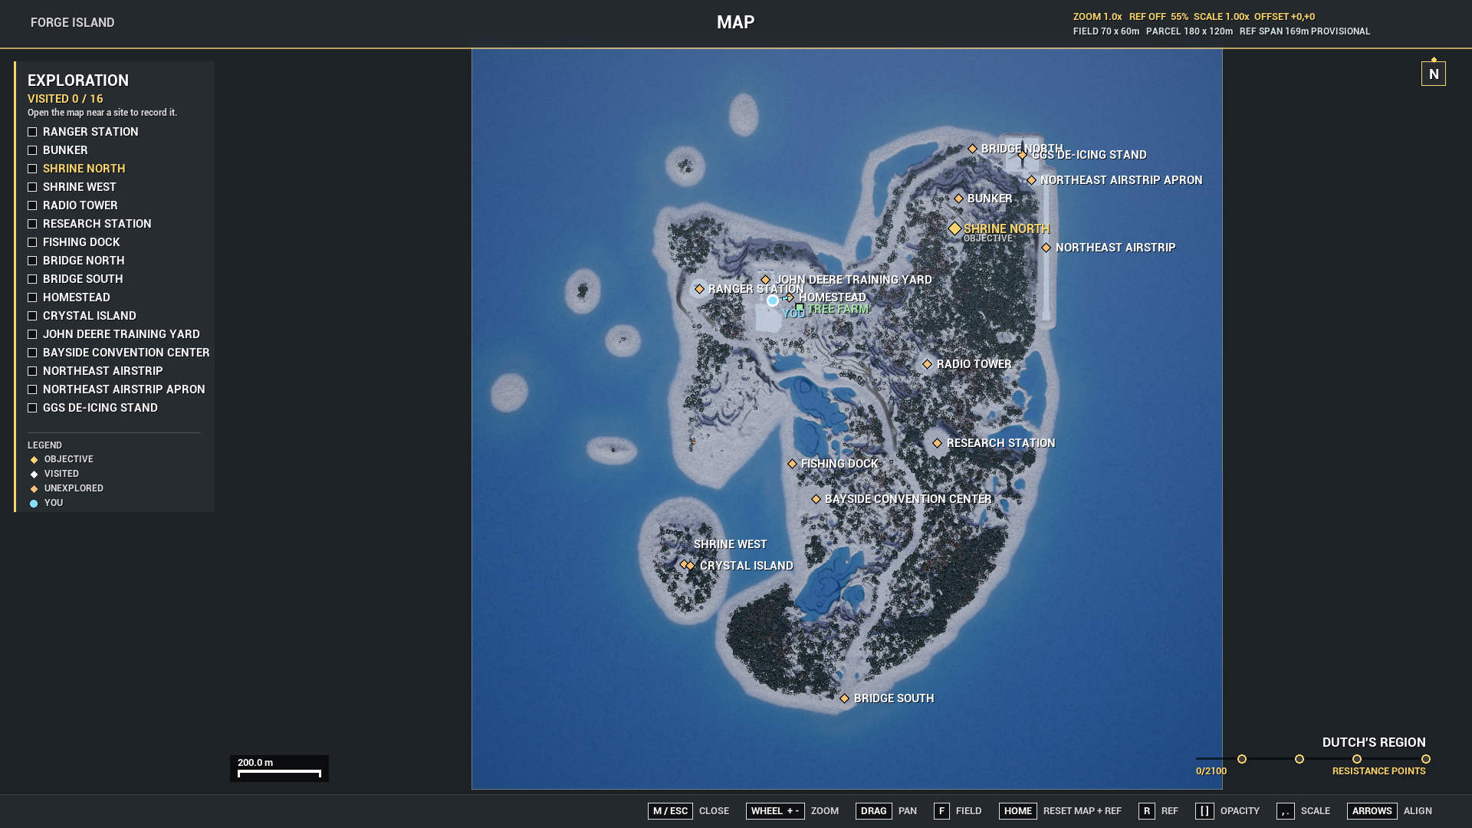Click the Shrine North objective marker
The image size is (1472, 828).
tap(955, 228)
